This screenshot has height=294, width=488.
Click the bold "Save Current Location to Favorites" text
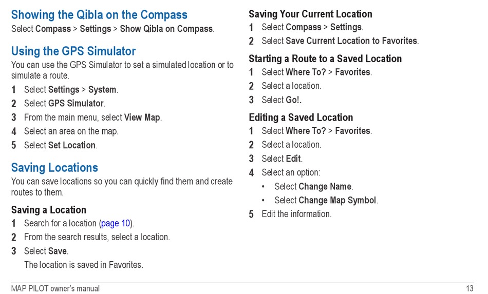(x=351, y=41)
